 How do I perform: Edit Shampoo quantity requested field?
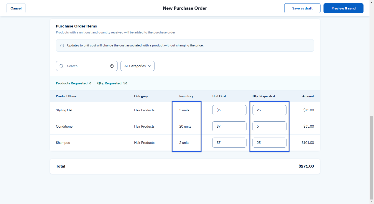pos(269,143)
